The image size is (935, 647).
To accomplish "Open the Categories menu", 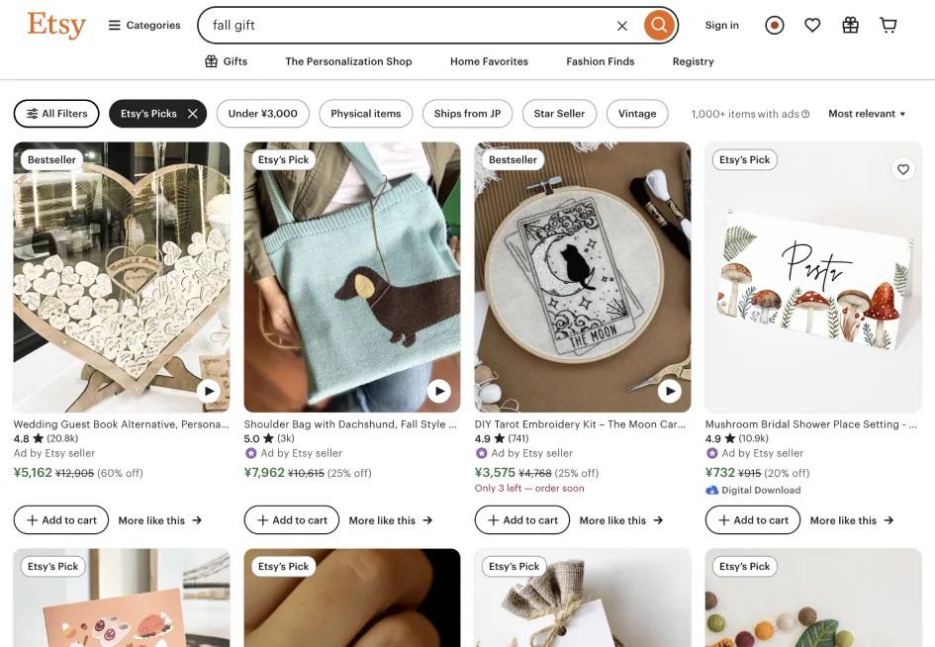I will click(144, 26).
